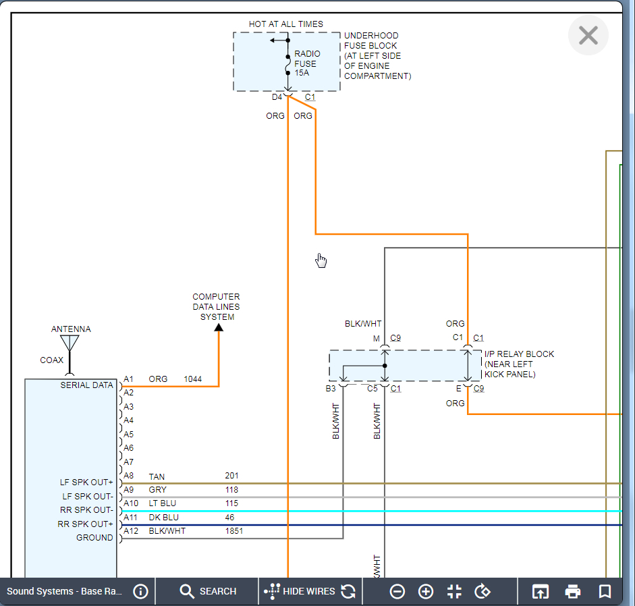Print the wiring diagram
635x606 pixels.
point(573,592)
